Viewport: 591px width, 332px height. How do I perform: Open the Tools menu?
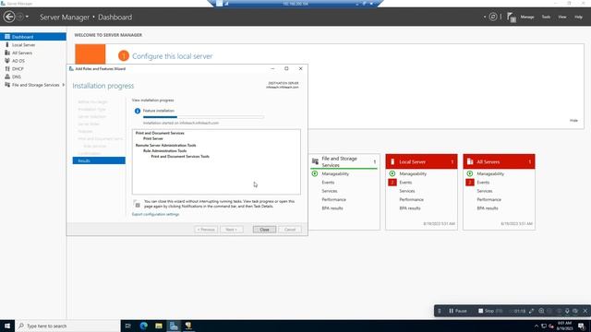coord(546,17)
